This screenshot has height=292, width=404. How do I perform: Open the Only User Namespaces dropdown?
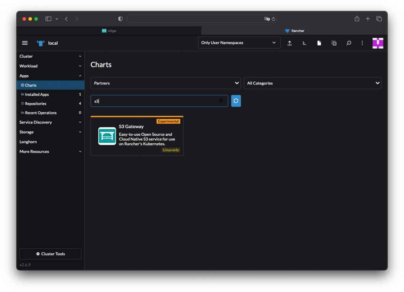(x=239, y=43)
